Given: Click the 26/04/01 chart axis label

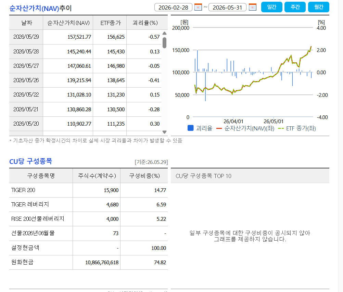Looking at the screenshot, I should pyautogui.click(x=233, y=122).
